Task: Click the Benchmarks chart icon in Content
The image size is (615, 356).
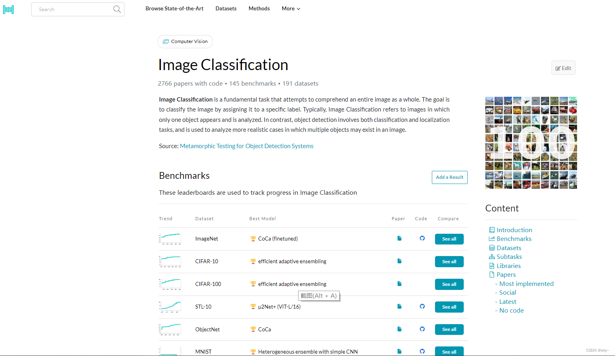Action: click(x=492, y=239)
